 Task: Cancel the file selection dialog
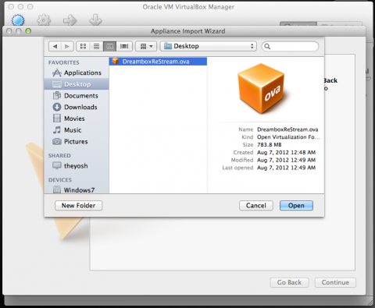tap(256, 206)
